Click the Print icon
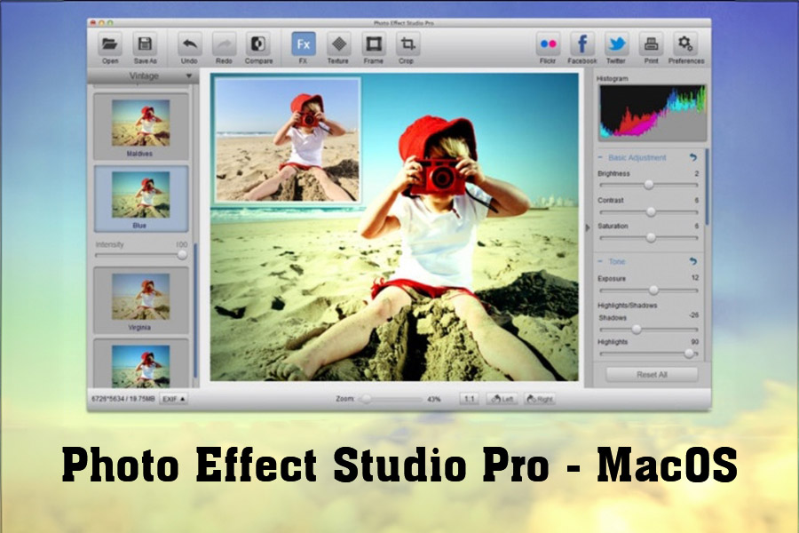This screenshot has height=533, width=799. (651, 44)
